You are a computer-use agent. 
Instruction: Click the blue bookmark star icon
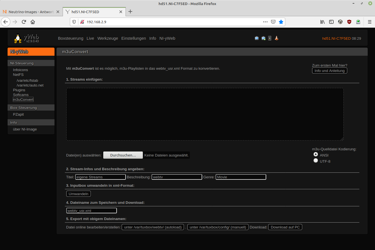click(x=281, y=22)
